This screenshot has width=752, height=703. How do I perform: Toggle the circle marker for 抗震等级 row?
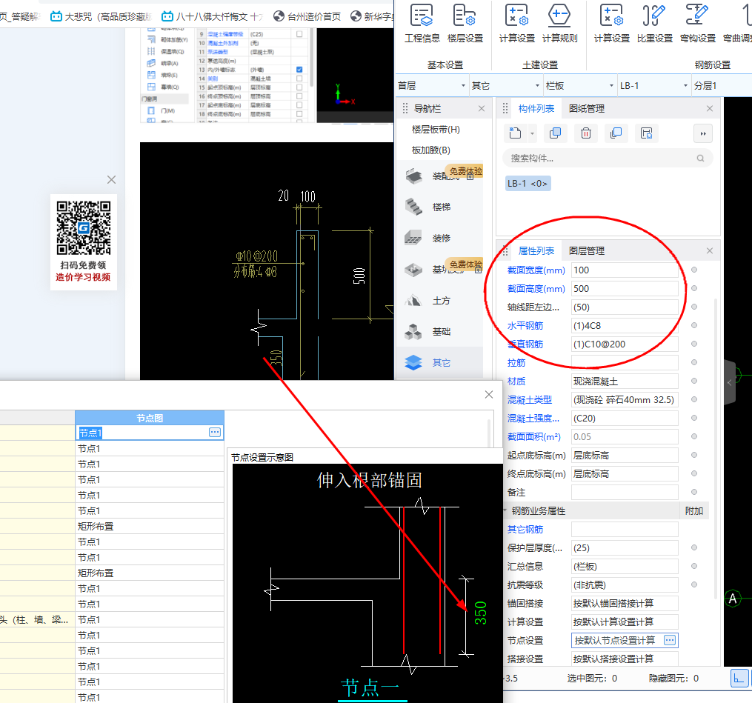[x=694, y=584]
